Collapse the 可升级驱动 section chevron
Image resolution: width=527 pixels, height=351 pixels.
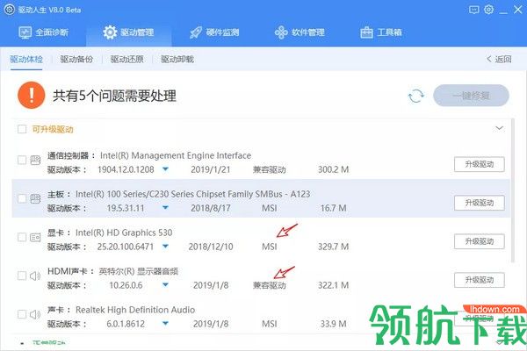point(499,128)
